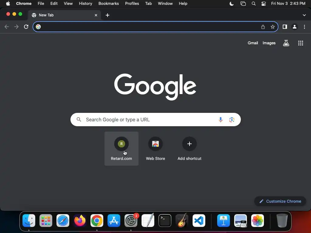Toggle Do Not Disturb moon icon
The width and height of the screenshot is (311, 233).
(x=232, y=4)
